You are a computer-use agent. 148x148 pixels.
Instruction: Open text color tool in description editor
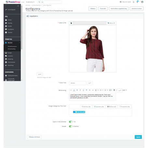[74, 90]
